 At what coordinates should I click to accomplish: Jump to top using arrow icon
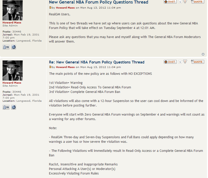[203, 54]
